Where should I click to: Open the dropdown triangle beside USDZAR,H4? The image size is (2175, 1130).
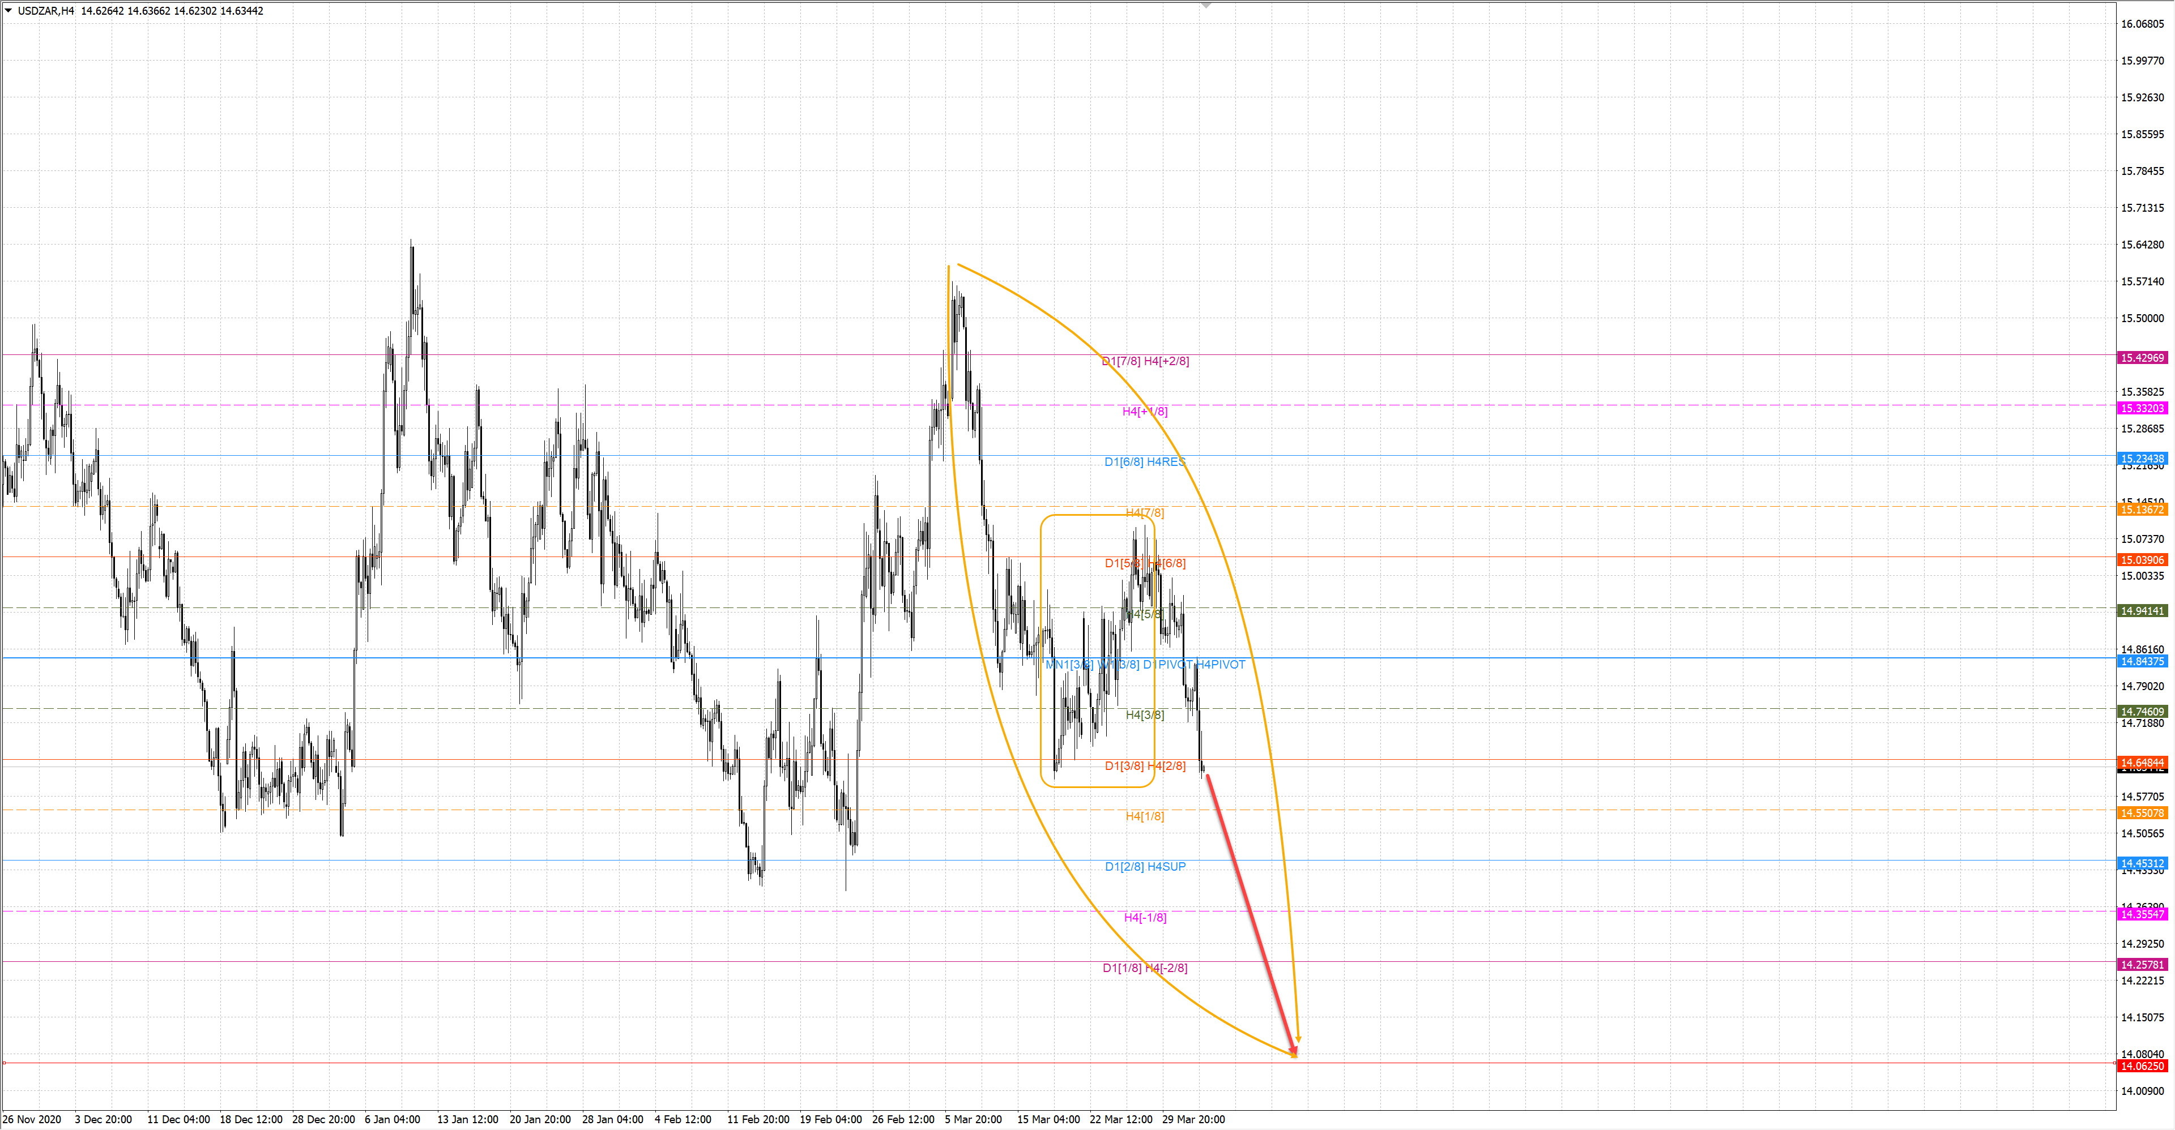coord(8,11)
